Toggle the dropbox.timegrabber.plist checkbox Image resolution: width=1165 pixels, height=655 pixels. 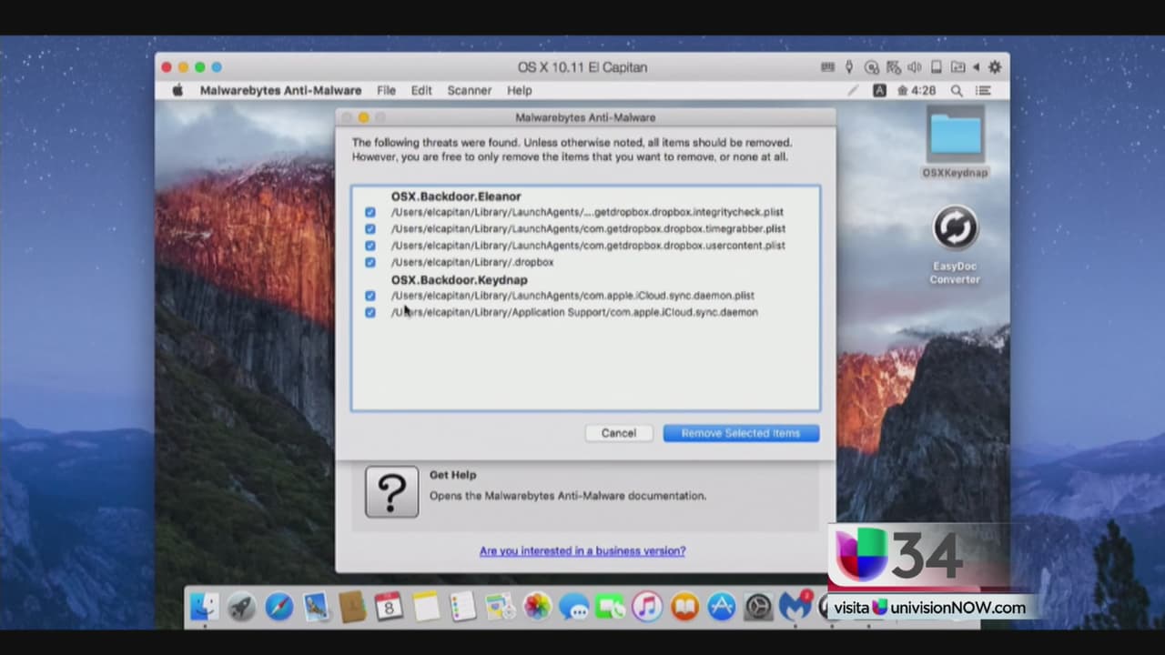click(x=370, y=229)
